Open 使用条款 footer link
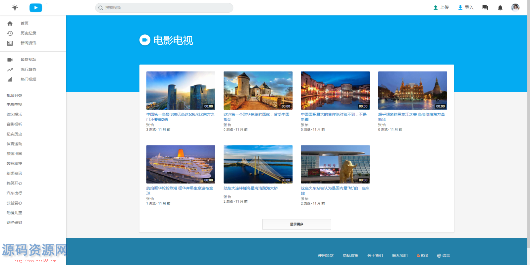The image size is (530, 265). tap(326, 255)
